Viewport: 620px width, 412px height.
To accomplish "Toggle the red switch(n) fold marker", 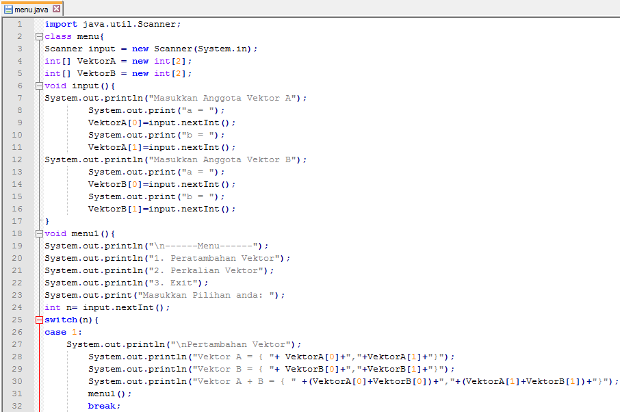I will [x=39, y=319].
